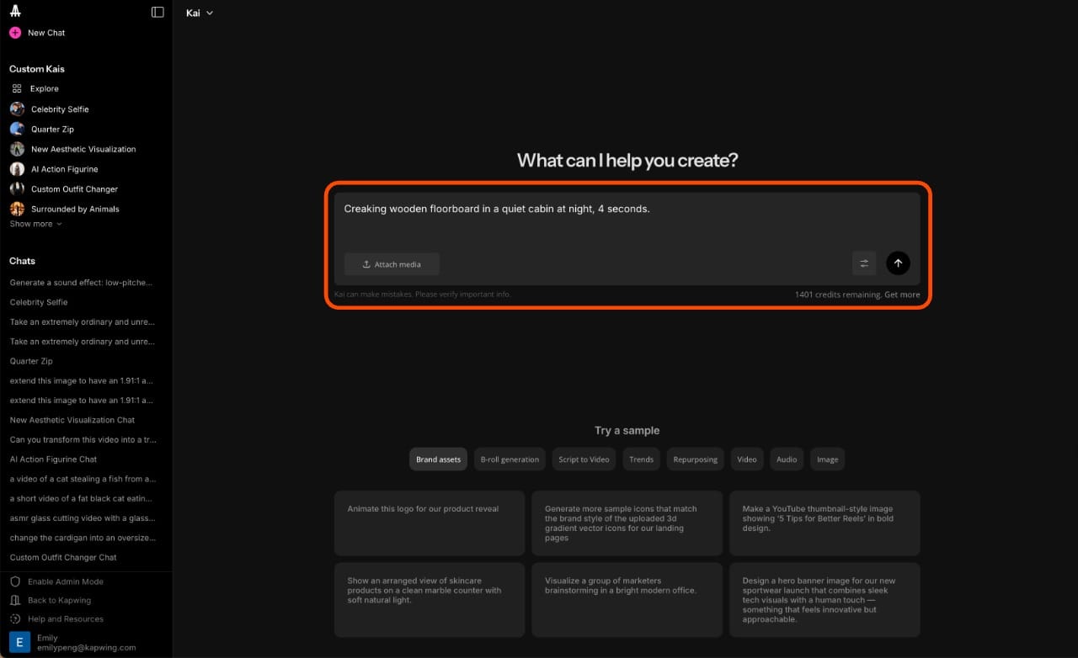Image resolution: width=1078 pixels, height=658 pixels.
Task: Switch to the Audio samples tab
Action: coord(786,459)
